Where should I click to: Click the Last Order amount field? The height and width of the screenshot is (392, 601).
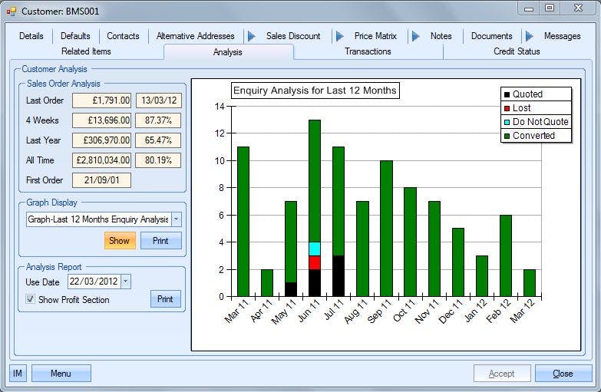(x=101, y=100)
